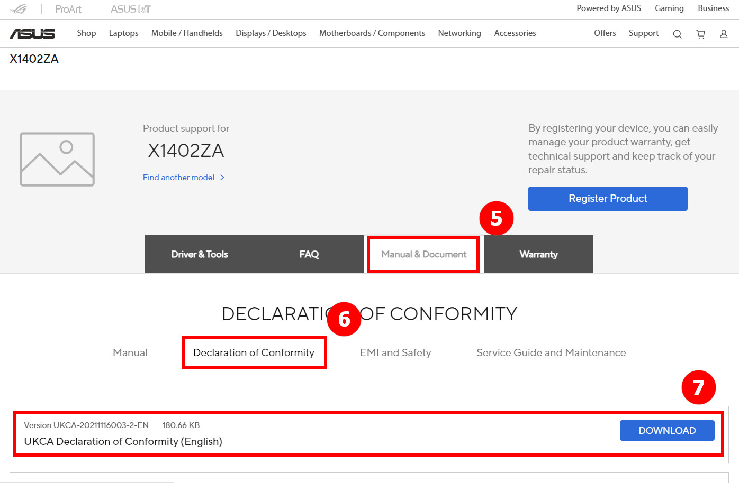739x483 pixels.
Task: Open the Motherboards / Components menu
Action: pyautogui.click(x=372, y=33)
